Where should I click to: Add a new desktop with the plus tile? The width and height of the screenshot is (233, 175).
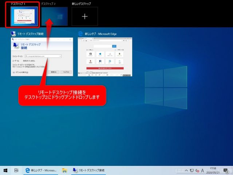pos(85,16)
